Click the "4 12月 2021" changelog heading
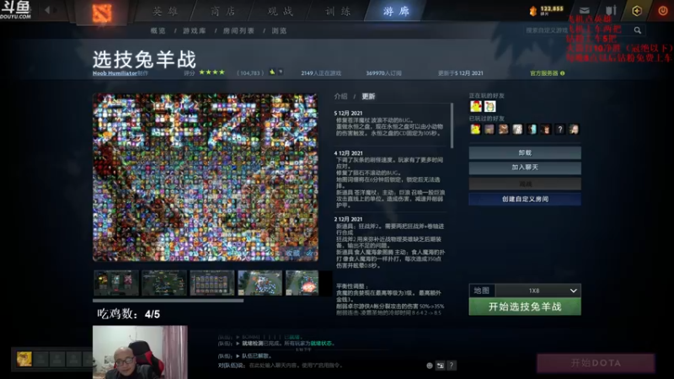The width and height of the screenshot is (674, 379). tap(348, 153)
